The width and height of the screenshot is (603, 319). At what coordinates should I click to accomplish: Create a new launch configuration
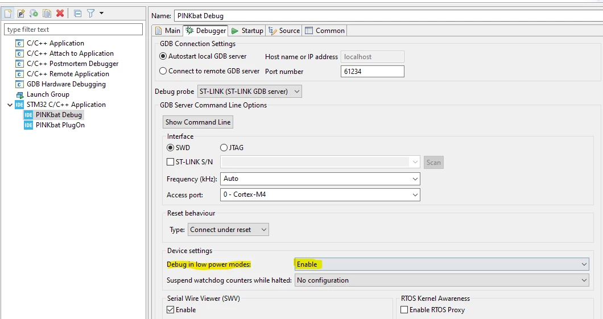point(8,14)
